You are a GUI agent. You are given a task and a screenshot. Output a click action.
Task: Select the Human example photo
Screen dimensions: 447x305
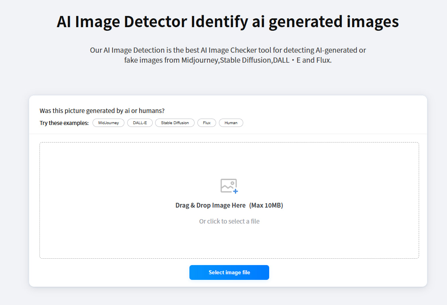231,123
